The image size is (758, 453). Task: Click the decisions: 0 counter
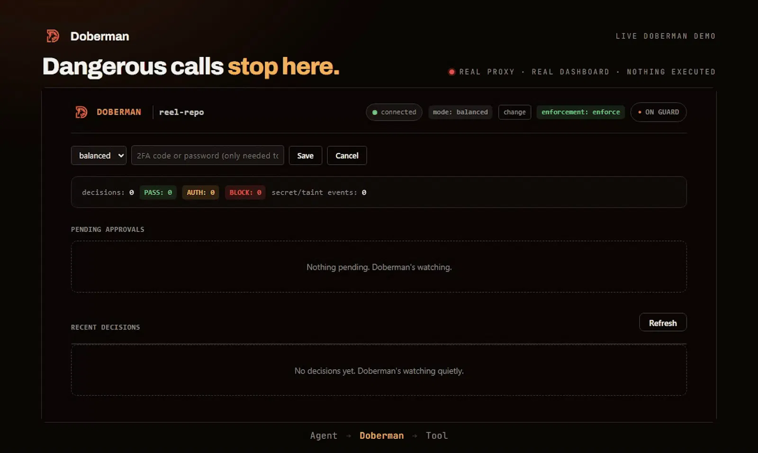tap(108, 192)
